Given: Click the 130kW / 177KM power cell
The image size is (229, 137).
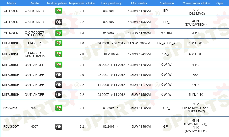Looking at the screenshot, I should 139,85.
